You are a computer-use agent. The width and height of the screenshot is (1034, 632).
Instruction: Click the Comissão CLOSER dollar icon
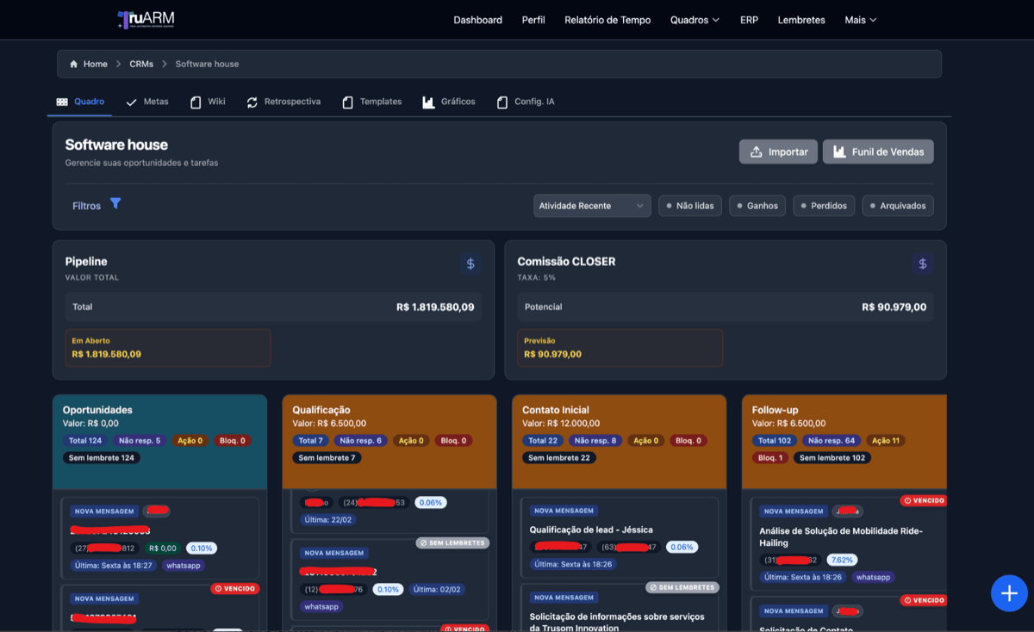923,264
